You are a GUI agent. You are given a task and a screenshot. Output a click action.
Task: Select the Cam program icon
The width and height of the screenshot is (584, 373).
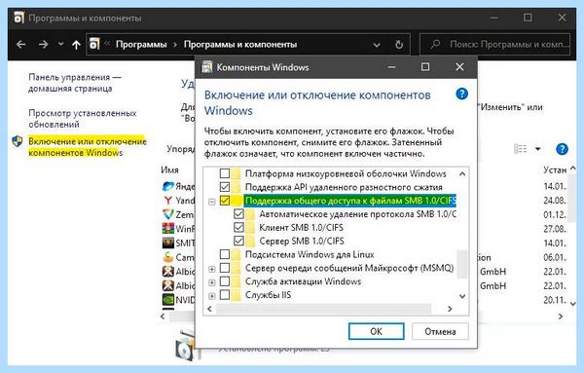pos(168,257)
